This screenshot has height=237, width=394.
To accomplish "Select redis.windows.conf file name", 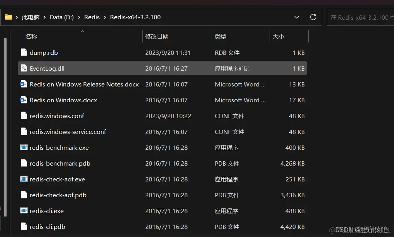I will [57, 116].
